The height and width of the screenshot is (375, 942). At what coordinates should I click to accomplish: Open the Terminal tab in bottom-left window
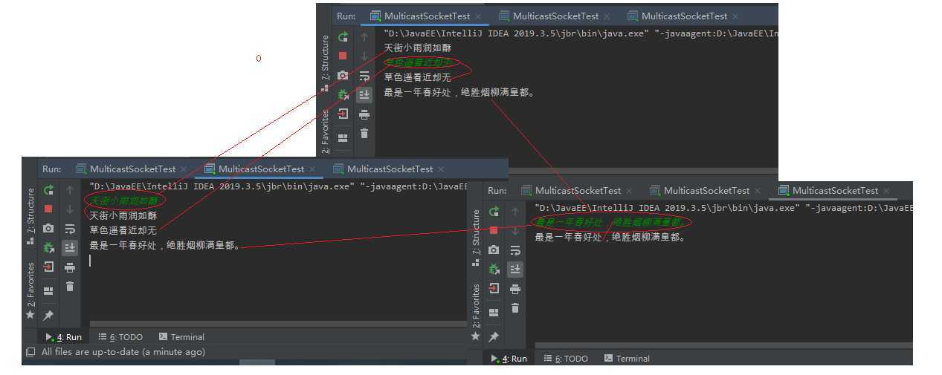181,336
